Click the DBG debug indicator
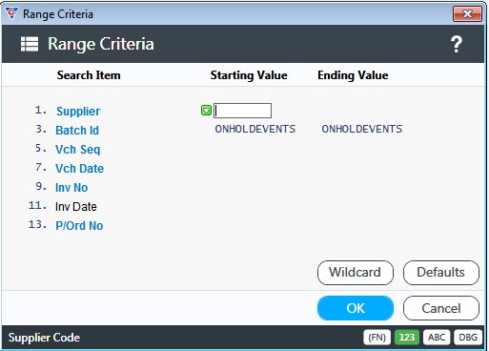This screenshot has width=489, height=351. coord(468,338)
